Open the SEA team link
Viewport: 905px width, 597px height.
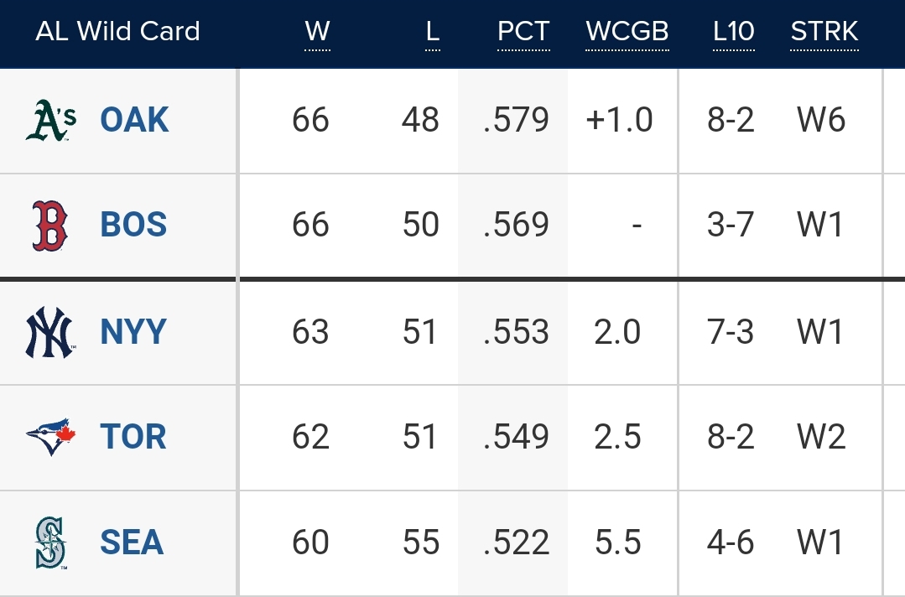(132, 542)
